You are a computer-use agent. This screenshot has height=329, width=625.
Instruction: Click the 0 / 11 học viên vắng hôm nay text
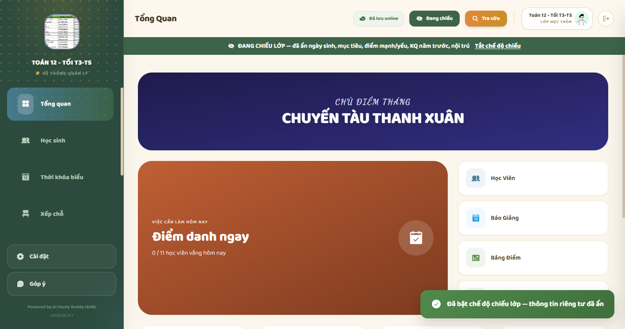coord(189,253)
